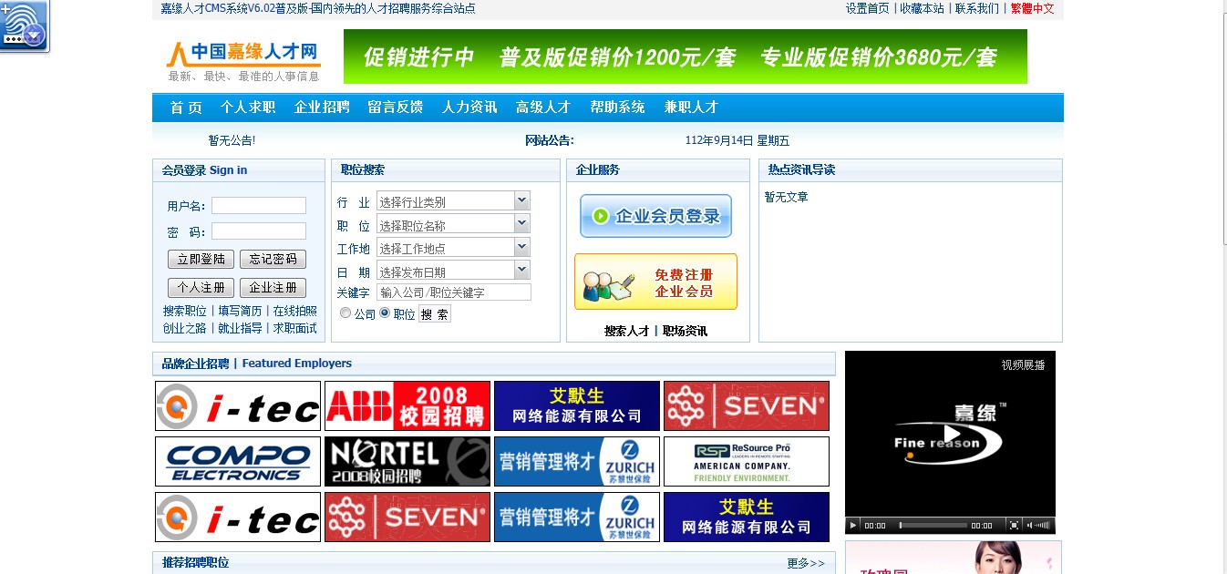
Task: Click the 密码 input field
Action: [259, 231]
